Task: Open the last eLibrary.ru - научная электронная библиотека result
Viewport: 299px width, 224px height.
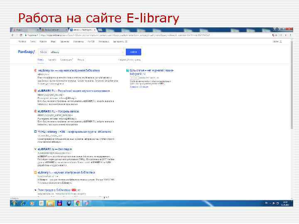Action: tap(66, 173)
